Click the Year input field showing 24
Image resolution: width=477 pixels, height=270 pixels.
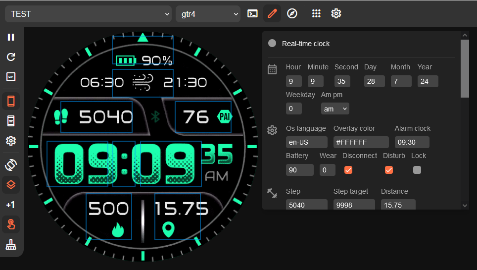428,81
